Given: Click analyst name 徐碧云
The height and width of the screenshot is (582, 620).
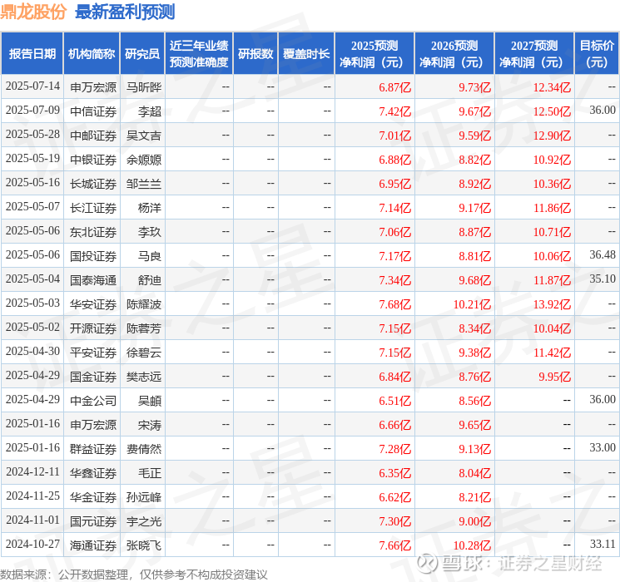Looking at the screenshot, I should tap(144, 353).
